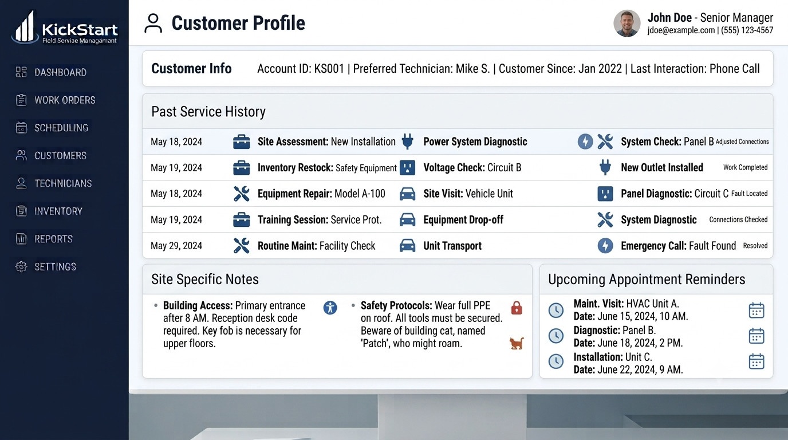Click the briefcase icon beside Inventory Restock
The height and width of the screenshot is (440, 788).
click(x=242, y=168)
